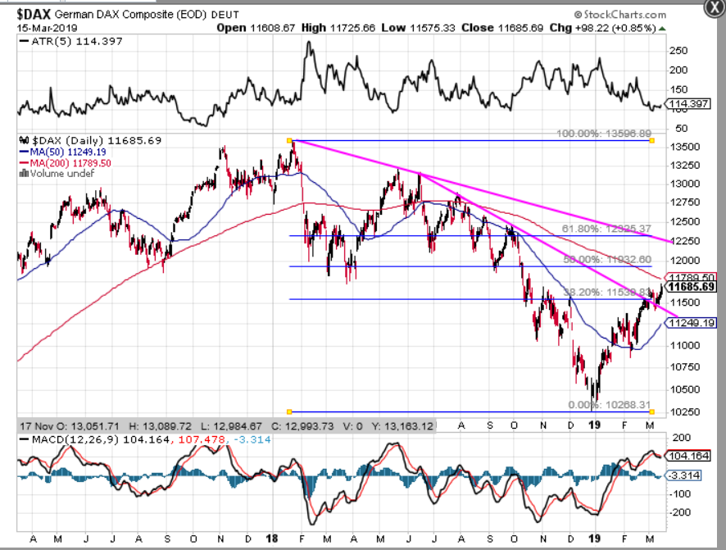This screenshot has height=550, width=726.
Task: Click the copyright symbol before StockCharts.com
Action: [x=578, y=15]
